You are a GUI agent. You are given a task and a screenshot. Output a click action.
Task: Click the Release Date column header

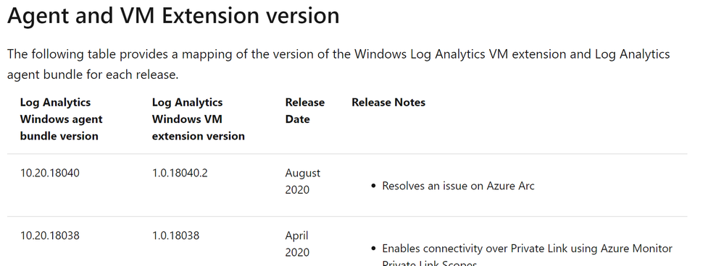304,111
